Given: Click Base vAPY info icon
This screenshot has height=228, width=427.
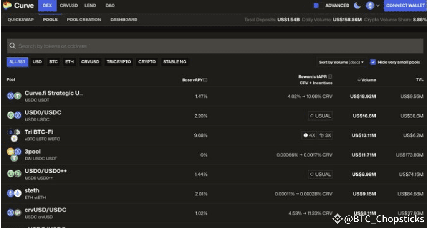Looking at the screenshot, I should coord(205,80).
